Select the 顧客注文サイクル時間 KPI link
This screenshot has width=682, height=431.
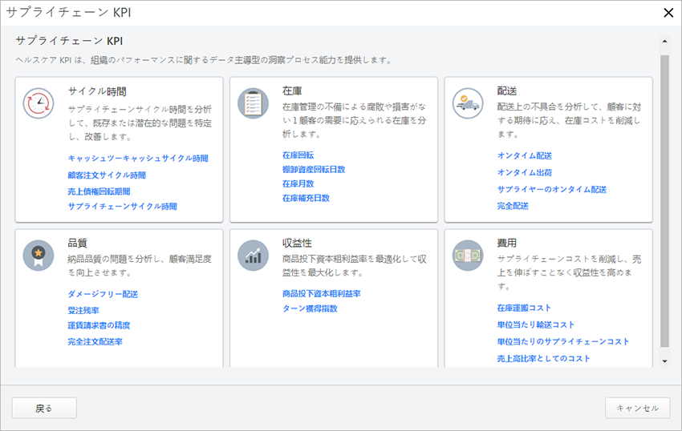click(x=107, y=175)
